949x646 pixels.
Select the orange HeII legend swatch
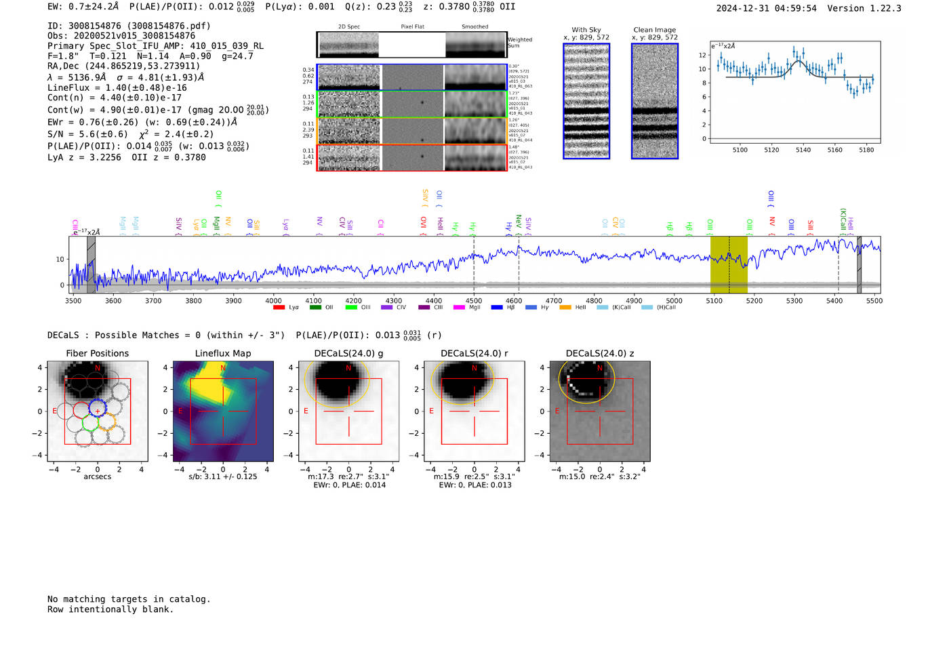tap(565, 308)
